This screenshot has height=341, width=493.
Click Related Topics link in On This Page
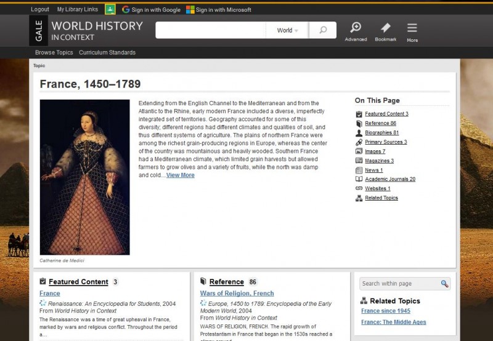[x=381, y=198]
